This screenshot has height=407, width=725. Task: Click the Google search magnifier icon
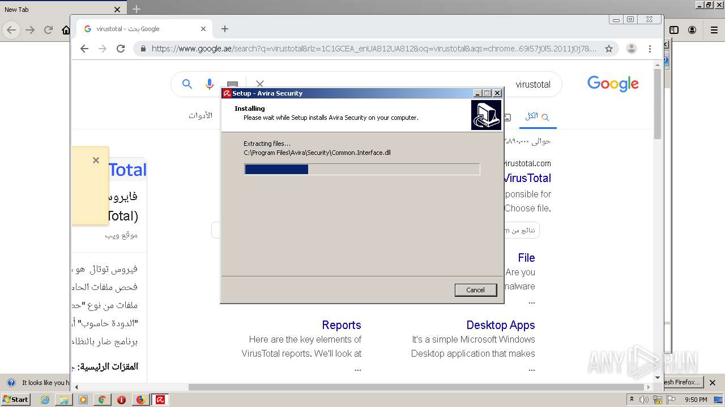point(187,84)
